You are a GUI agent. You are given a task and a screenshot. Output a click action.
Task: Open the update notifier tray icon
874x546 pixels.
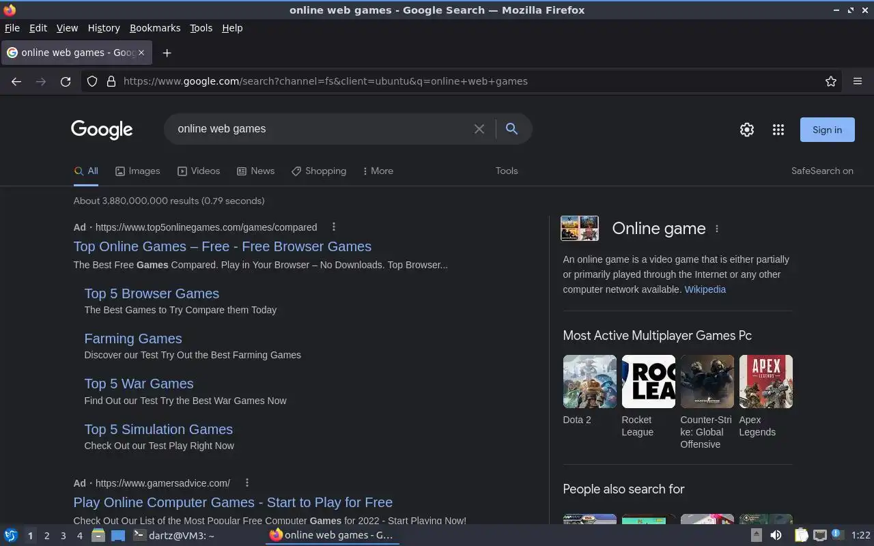point(838,535)
